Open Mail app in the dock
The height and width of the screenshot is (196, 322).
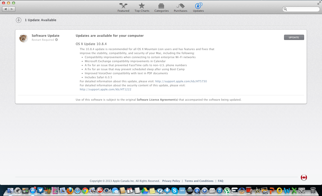[x=62, y=190]
